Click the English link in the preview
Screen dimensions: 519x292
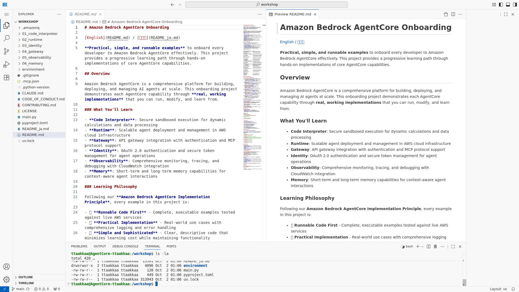click(x=287, y=42)
